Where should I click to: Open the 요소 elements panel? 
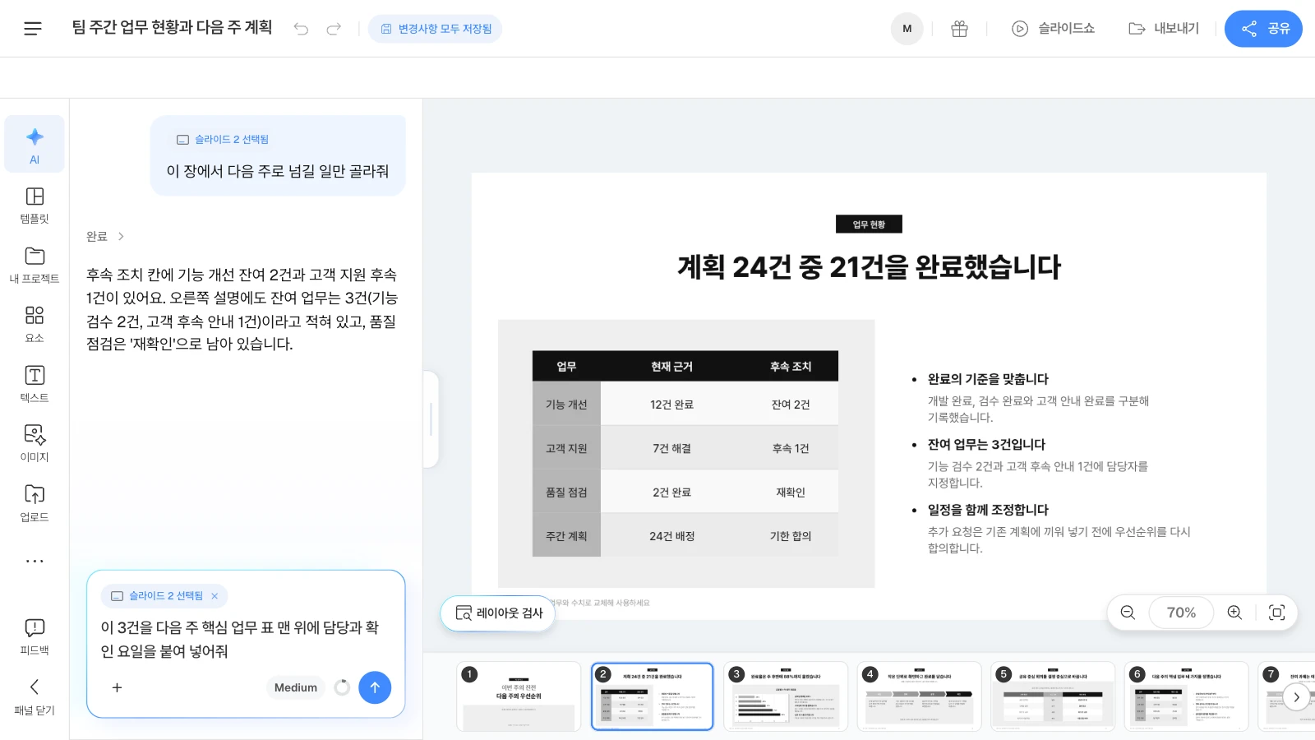(x=35, y=324)
